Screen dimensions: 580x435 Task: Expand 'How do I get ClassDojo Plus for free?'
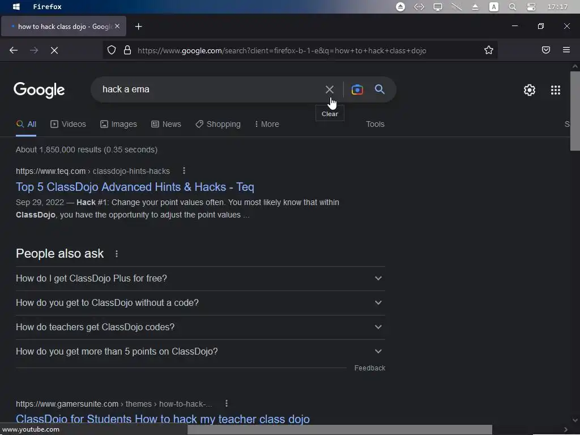(201, 279)
